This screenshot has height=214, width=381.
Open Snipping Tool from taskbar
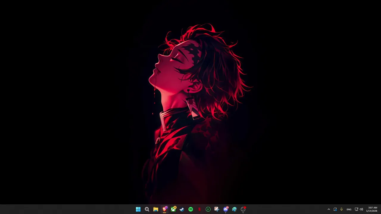tap(217, 209)
